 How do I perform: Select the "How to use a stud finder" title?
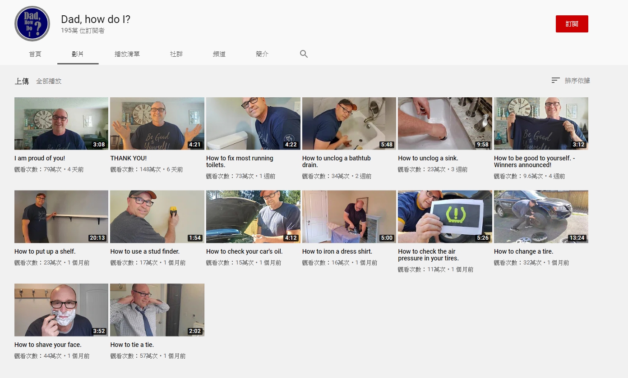coord(145,251)
